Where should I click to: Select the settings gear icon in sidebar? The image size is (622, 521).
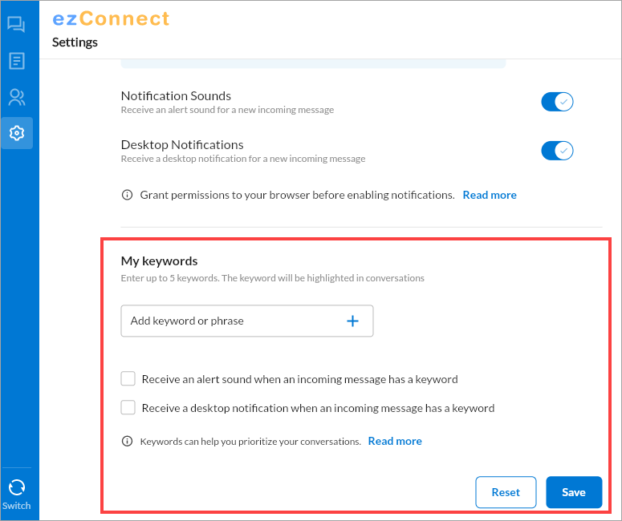coord(17,133)
